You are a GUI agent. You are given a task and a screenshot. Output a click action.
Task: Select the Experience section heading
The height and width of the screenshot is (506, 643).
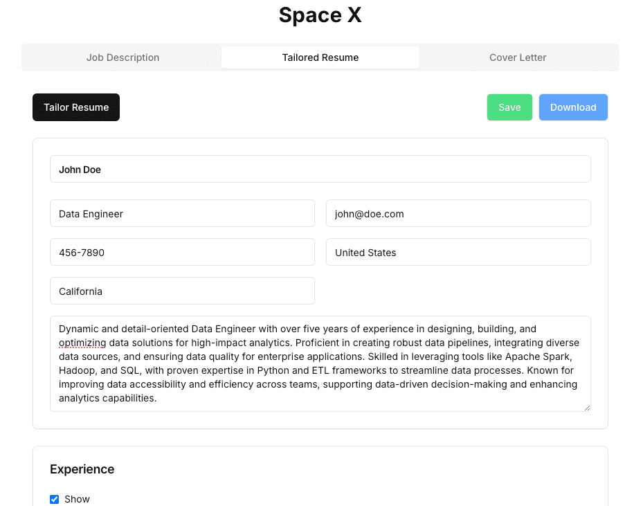point(82,469)
